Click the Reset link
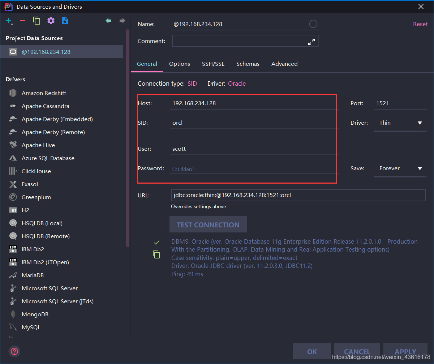434x364 pixels. (x=420, y=24)
